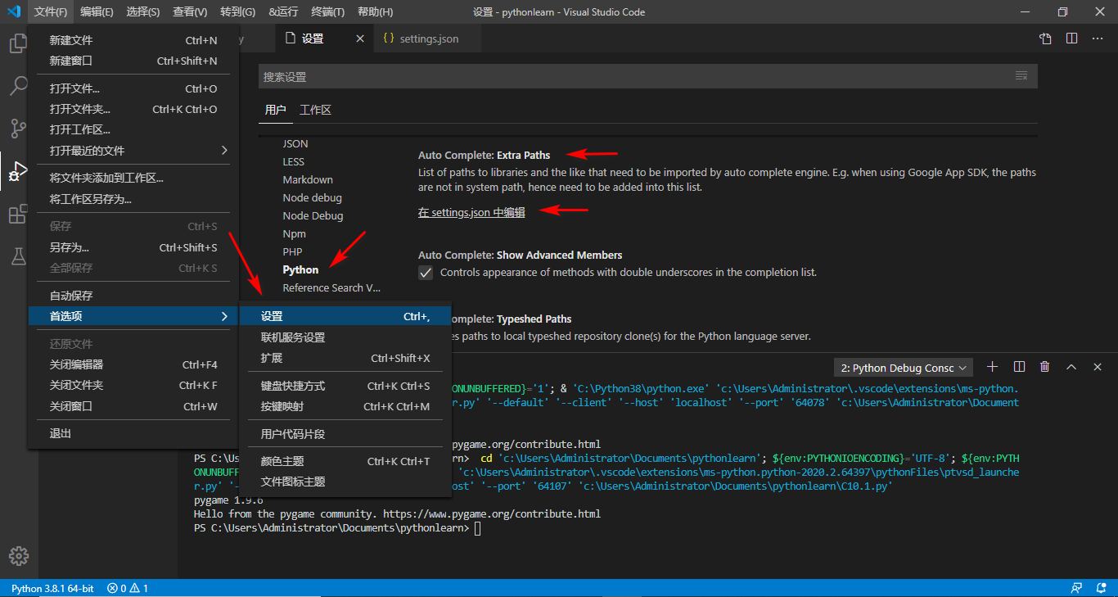Open the 查看(V) menu
This screenshot has width=1118, height=597.
point(190,11)
